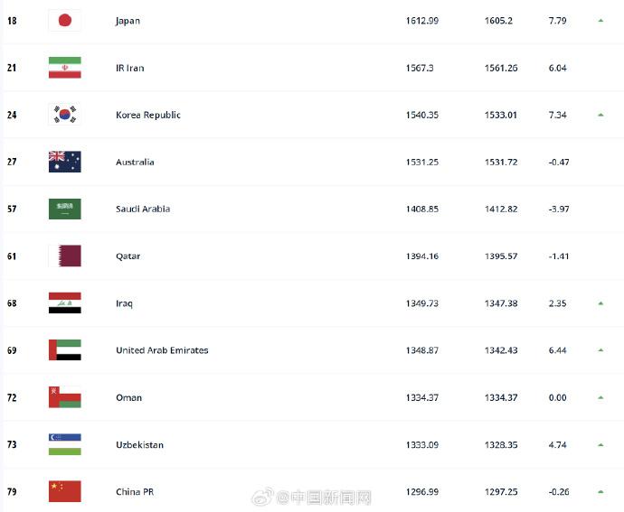Click Japan's total points 1612.99
624x512 pixels.
[x=422, y=21]
